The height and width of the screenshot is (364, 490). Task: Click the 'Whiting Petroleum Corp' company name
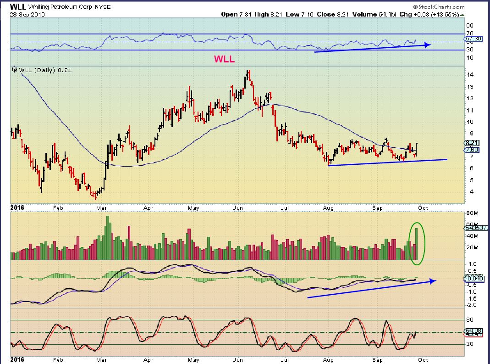[61, 7]
